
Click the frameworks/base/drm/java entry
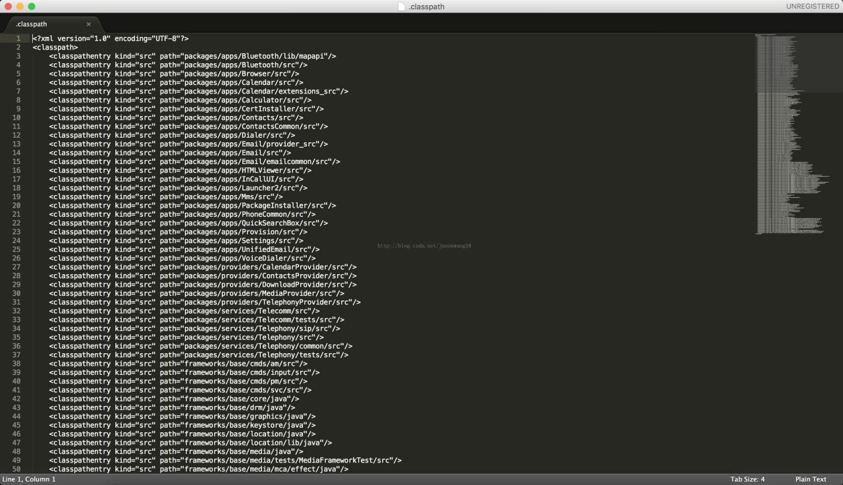pos(172,408)
